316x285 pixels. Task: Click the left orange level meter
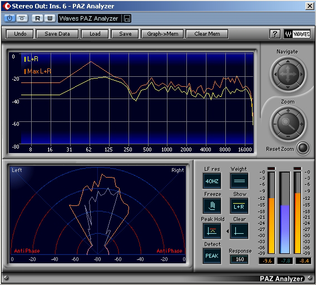[x=271, y=213]
